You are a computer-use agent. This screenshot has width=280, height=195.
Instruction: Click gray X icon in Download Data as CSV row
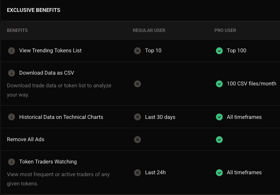(138, 84)
